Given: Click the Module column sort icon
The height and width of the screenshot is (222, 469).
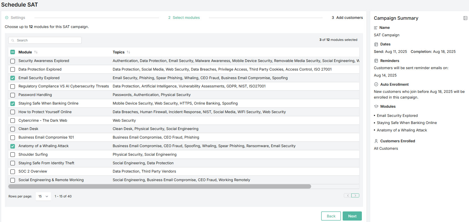Looking at the screenshot, I should tap(36, 52).
